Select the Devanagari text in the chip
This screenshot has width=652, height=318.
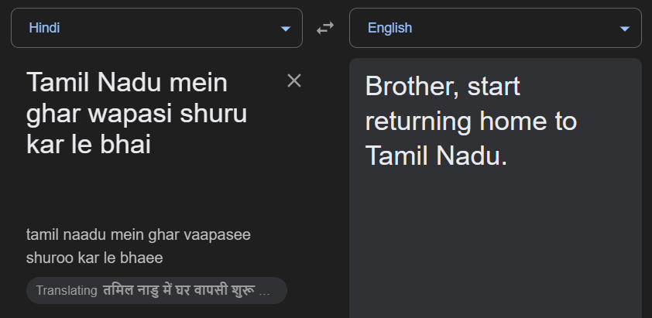point(186,291)
